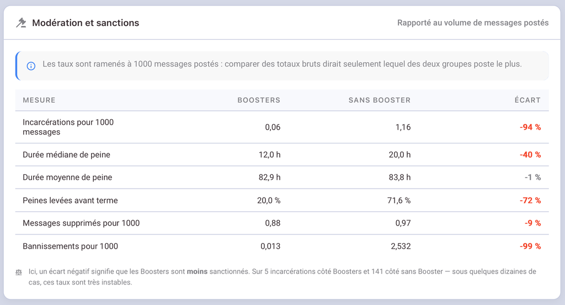
Task: Click the 12,0 h median value
Action: (x=269, y=154)
